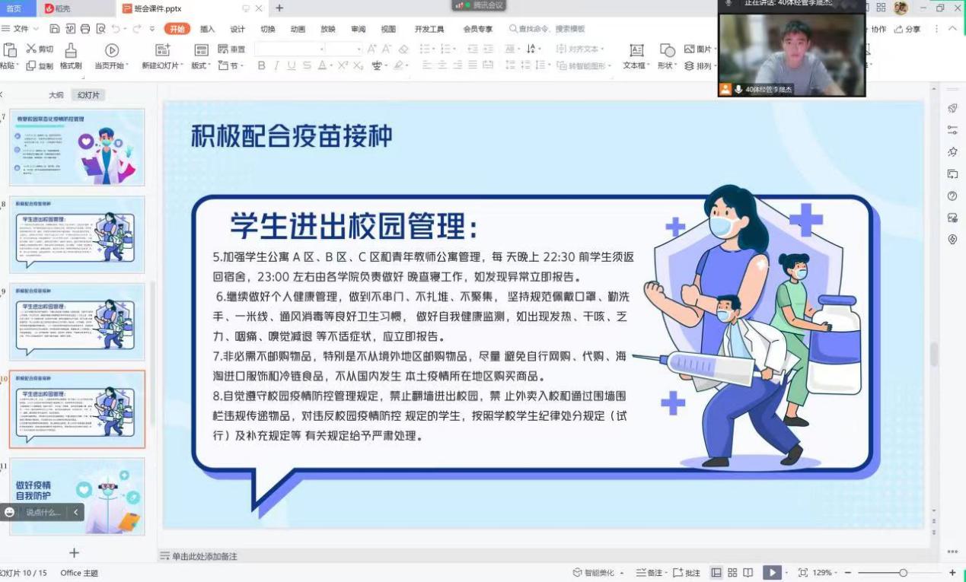The height and width of the screenshot is (582, 966).
Task: Click the shapes (形状) icon
Action: (668, 51)
